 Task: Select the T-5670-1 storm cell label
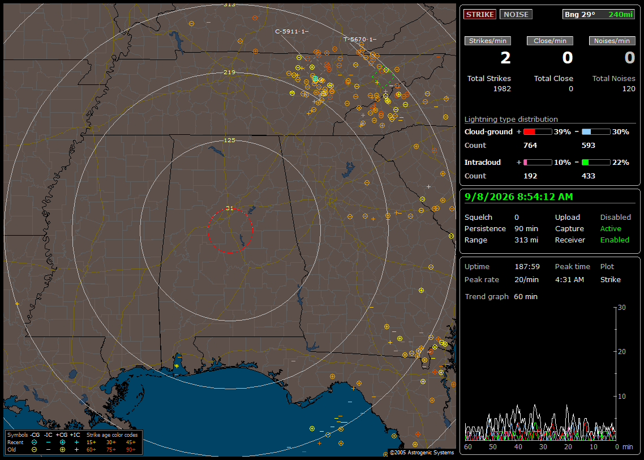point(358,40)
